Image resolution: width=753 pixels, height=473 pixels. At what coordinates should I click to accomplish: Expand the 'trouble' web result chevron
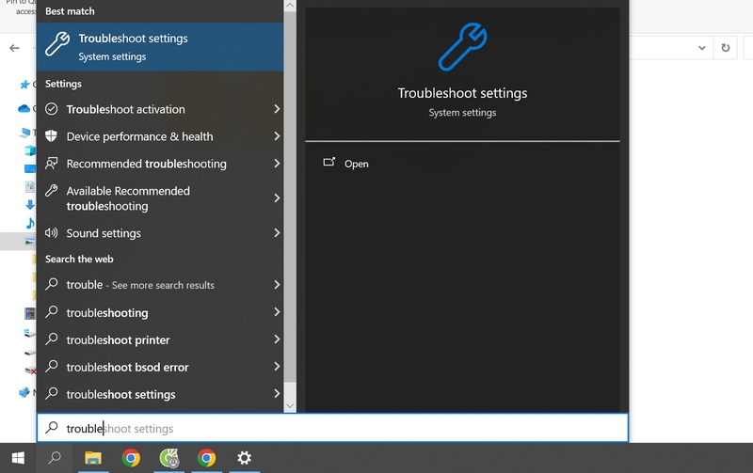(x=277, y=285)
